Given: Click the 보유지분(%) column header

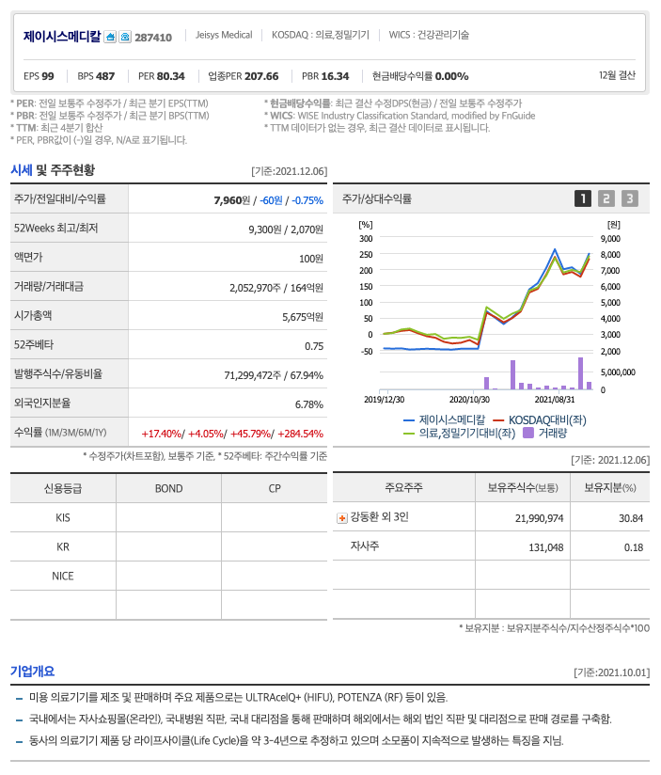Looking at the screenshot, I should point(610,487).
